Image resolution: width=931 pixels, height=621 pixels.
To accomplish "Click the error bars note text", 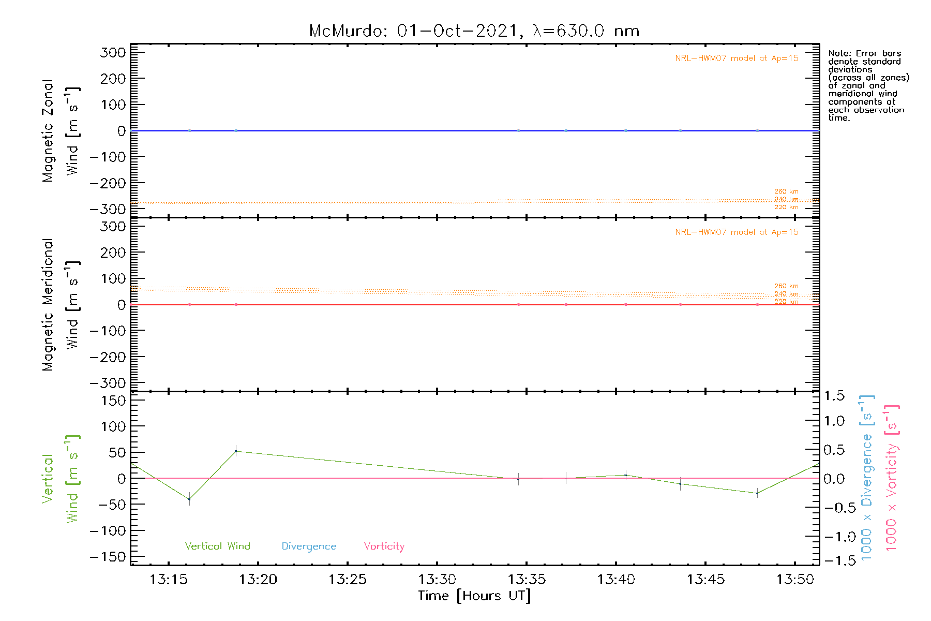I will [x=868, y=85].
